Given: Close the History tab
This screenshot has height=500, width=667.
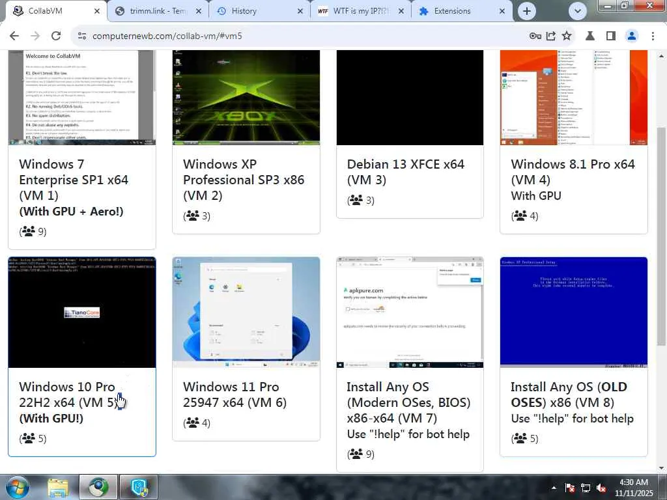Looking at the screenshot, I should 300,12.
